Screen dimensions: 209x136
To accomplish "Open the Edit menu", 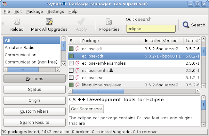I will click(18, 11).
